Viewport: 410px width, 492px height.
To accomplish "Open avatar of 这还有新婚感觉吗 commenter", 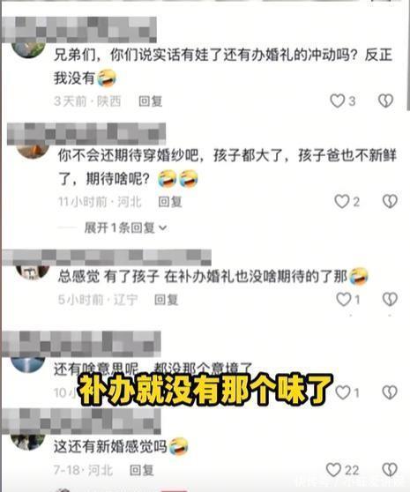I will click(27, 442).
